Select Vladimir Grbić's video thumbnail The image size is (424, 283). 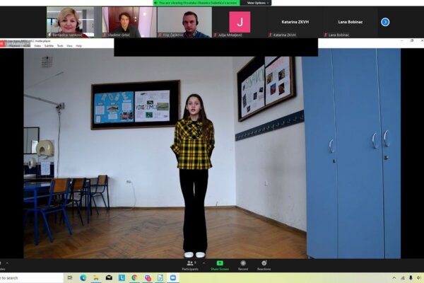pos(129,22)
